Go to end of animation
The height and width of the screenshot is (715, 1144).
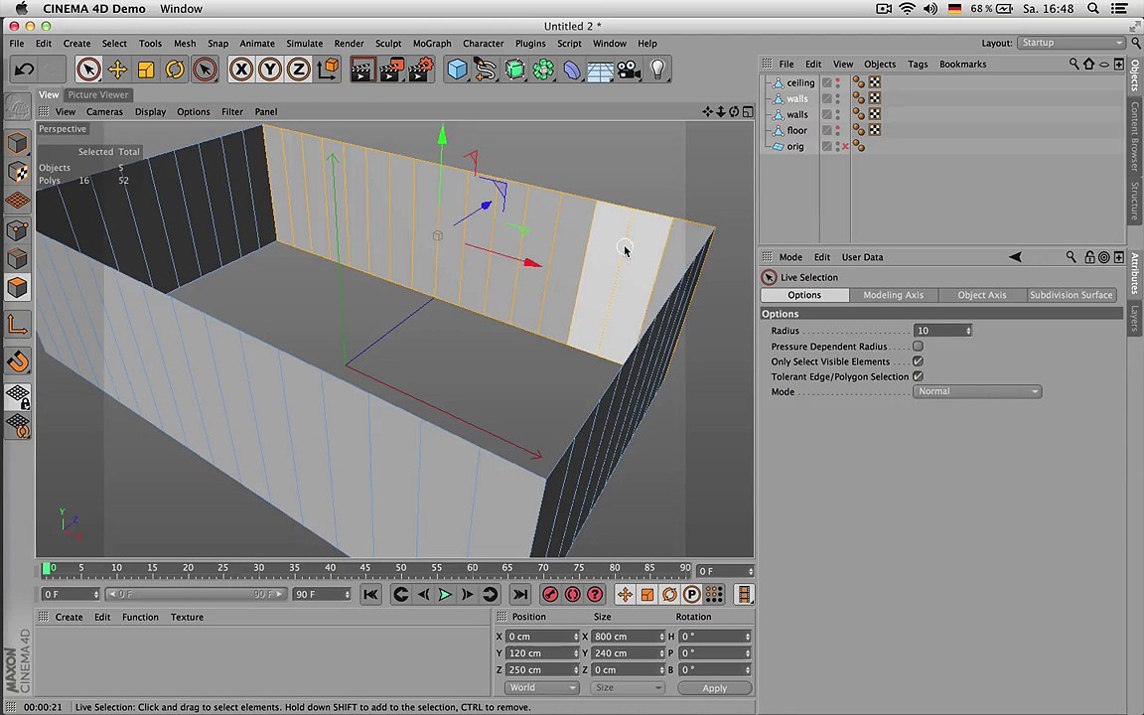[x=519, y=595]
